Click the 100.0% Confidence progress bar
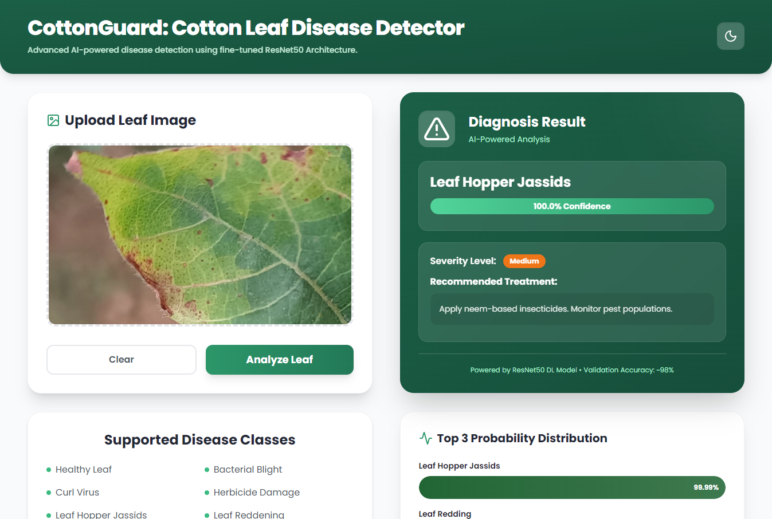 click(571, 206)
